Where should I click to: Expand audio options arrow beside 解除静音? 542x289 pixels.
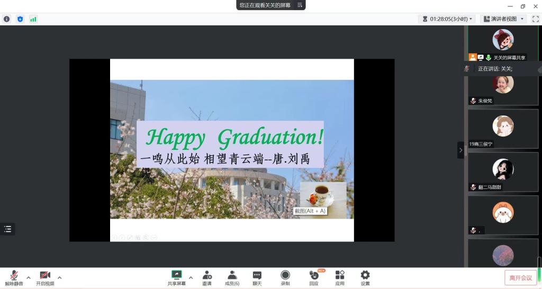(29, 277)
